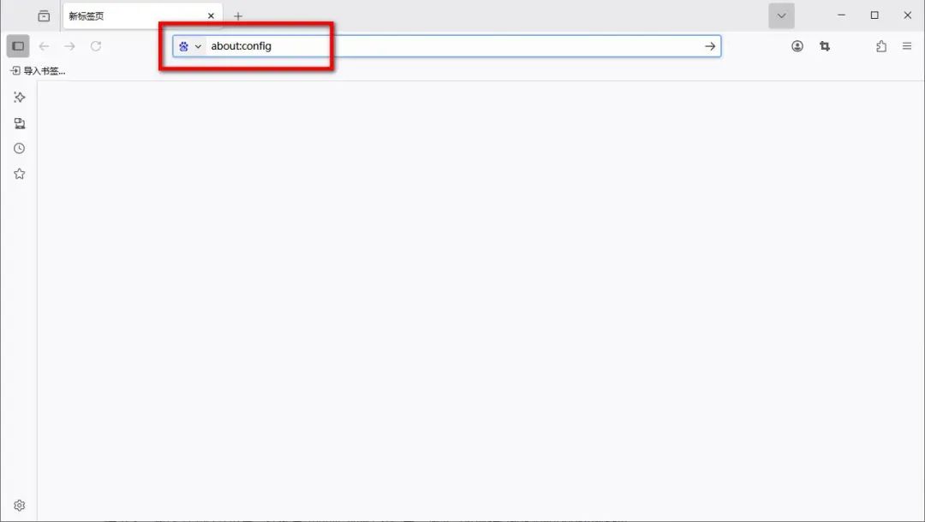Open the account profile icon

point(797,46)
